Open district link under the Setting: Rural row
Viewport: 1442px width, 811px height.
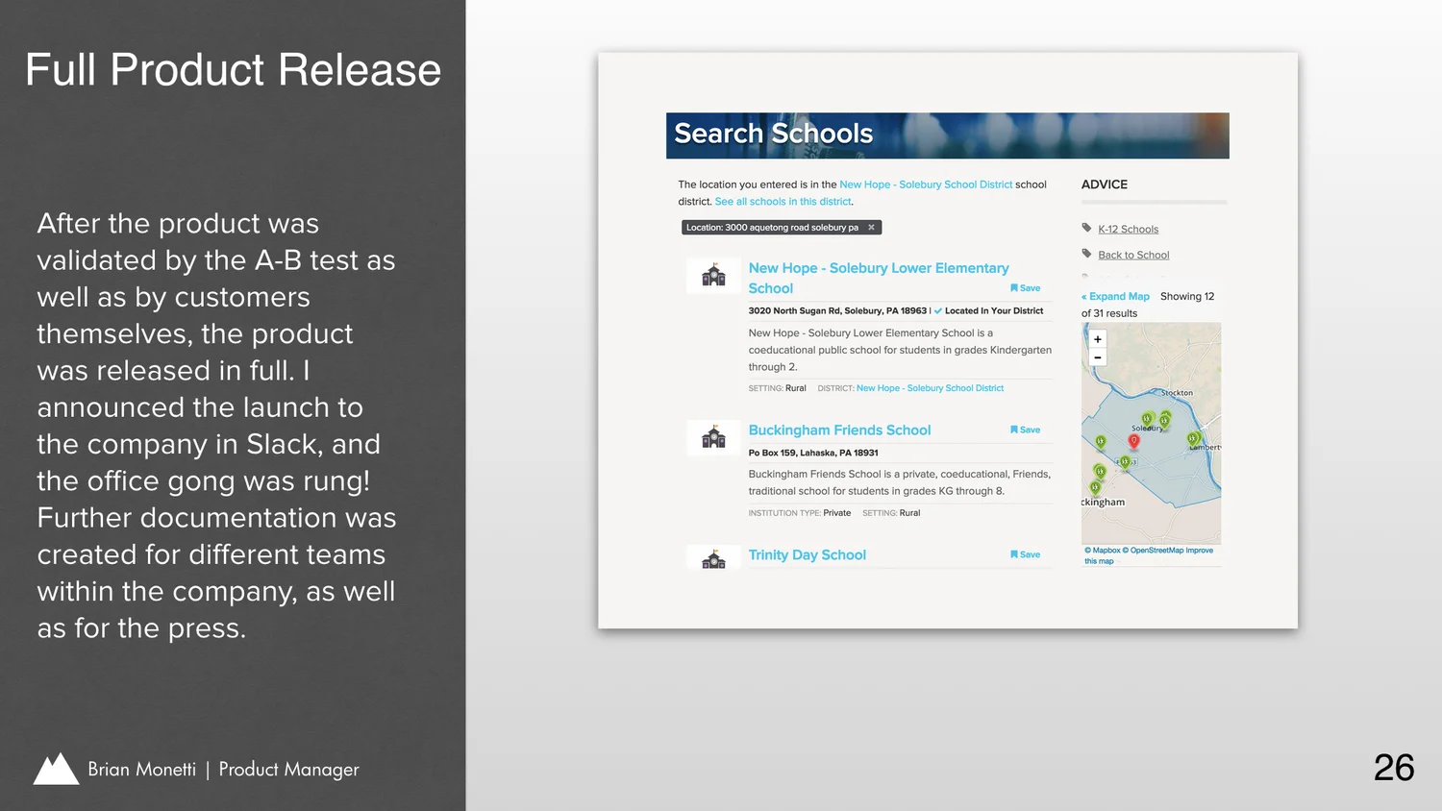point(930,388)
